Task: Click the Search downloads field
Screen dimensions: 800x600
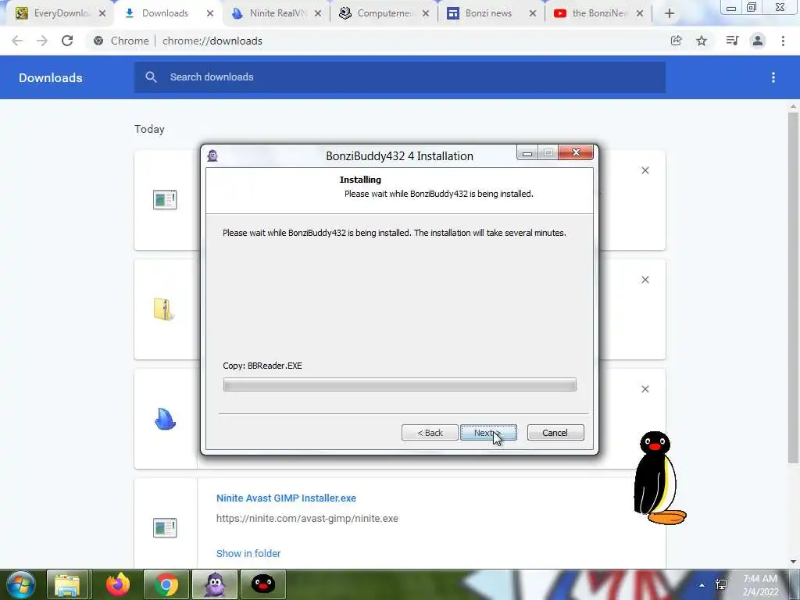Action: [x=400, y=77]
